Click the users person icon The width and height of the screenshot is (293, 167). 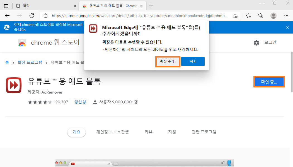[x=95, y=102]
